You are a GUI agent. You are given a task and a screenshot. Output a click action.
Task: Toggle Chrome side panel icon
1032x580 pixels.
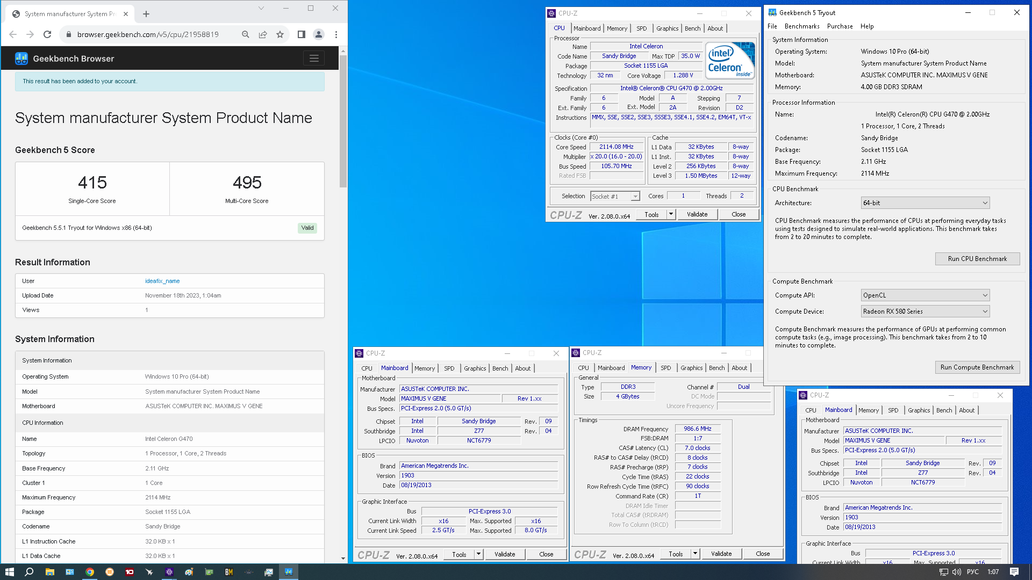302,34
